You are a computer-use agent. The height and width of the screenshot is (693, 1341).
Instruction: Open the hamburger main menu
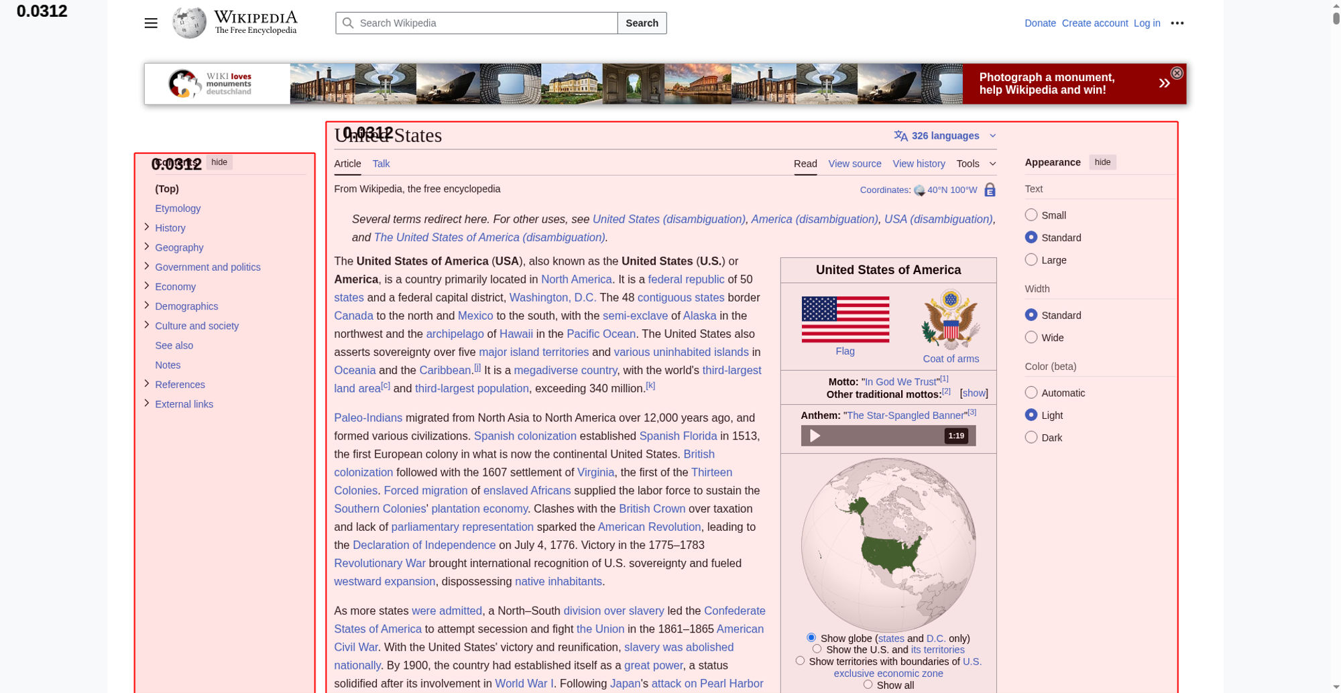151,23
